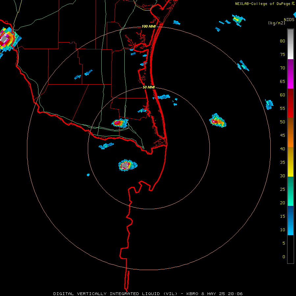Click the offshore storm cell east of the coast
Screen dimensions: 296x296
click(x=218, y=120)
